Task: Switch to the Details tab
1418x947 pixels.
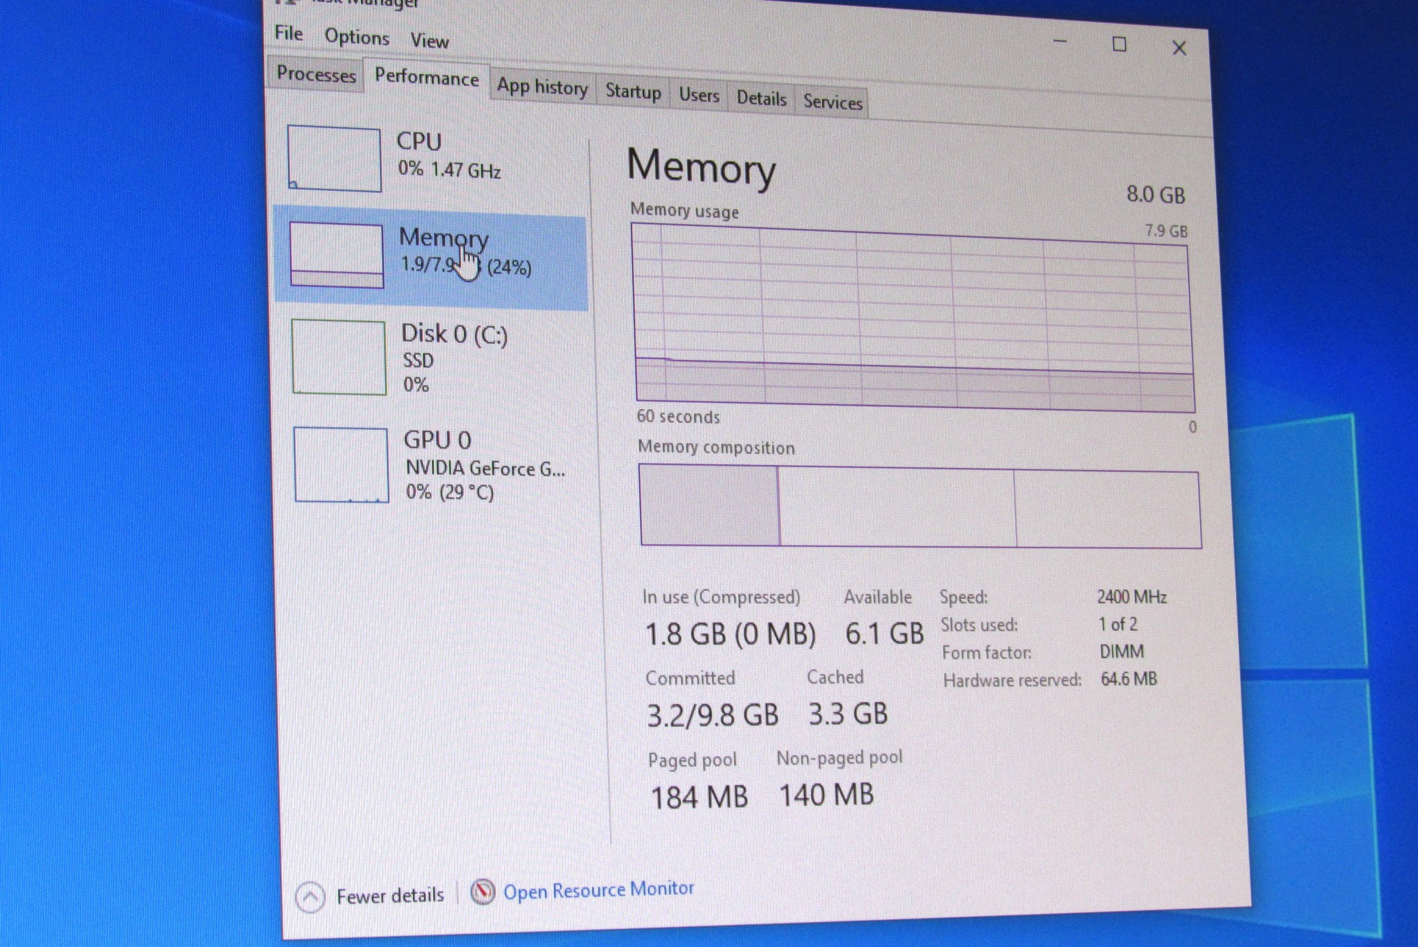Action: click(761, 99)
